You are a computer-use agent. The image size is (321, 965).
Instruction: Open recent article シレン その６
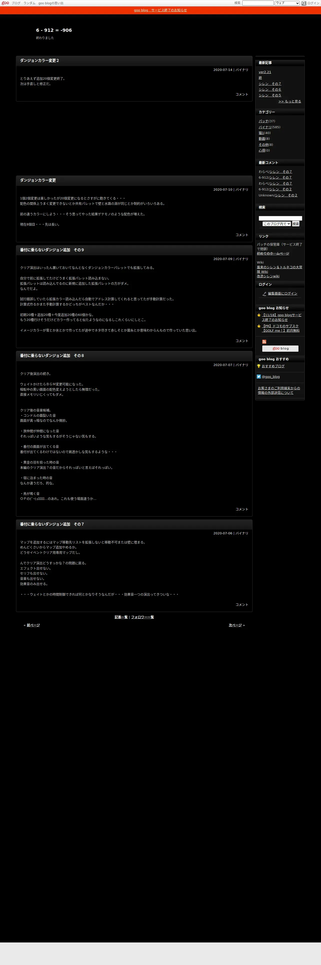click(x=270, y=89)
